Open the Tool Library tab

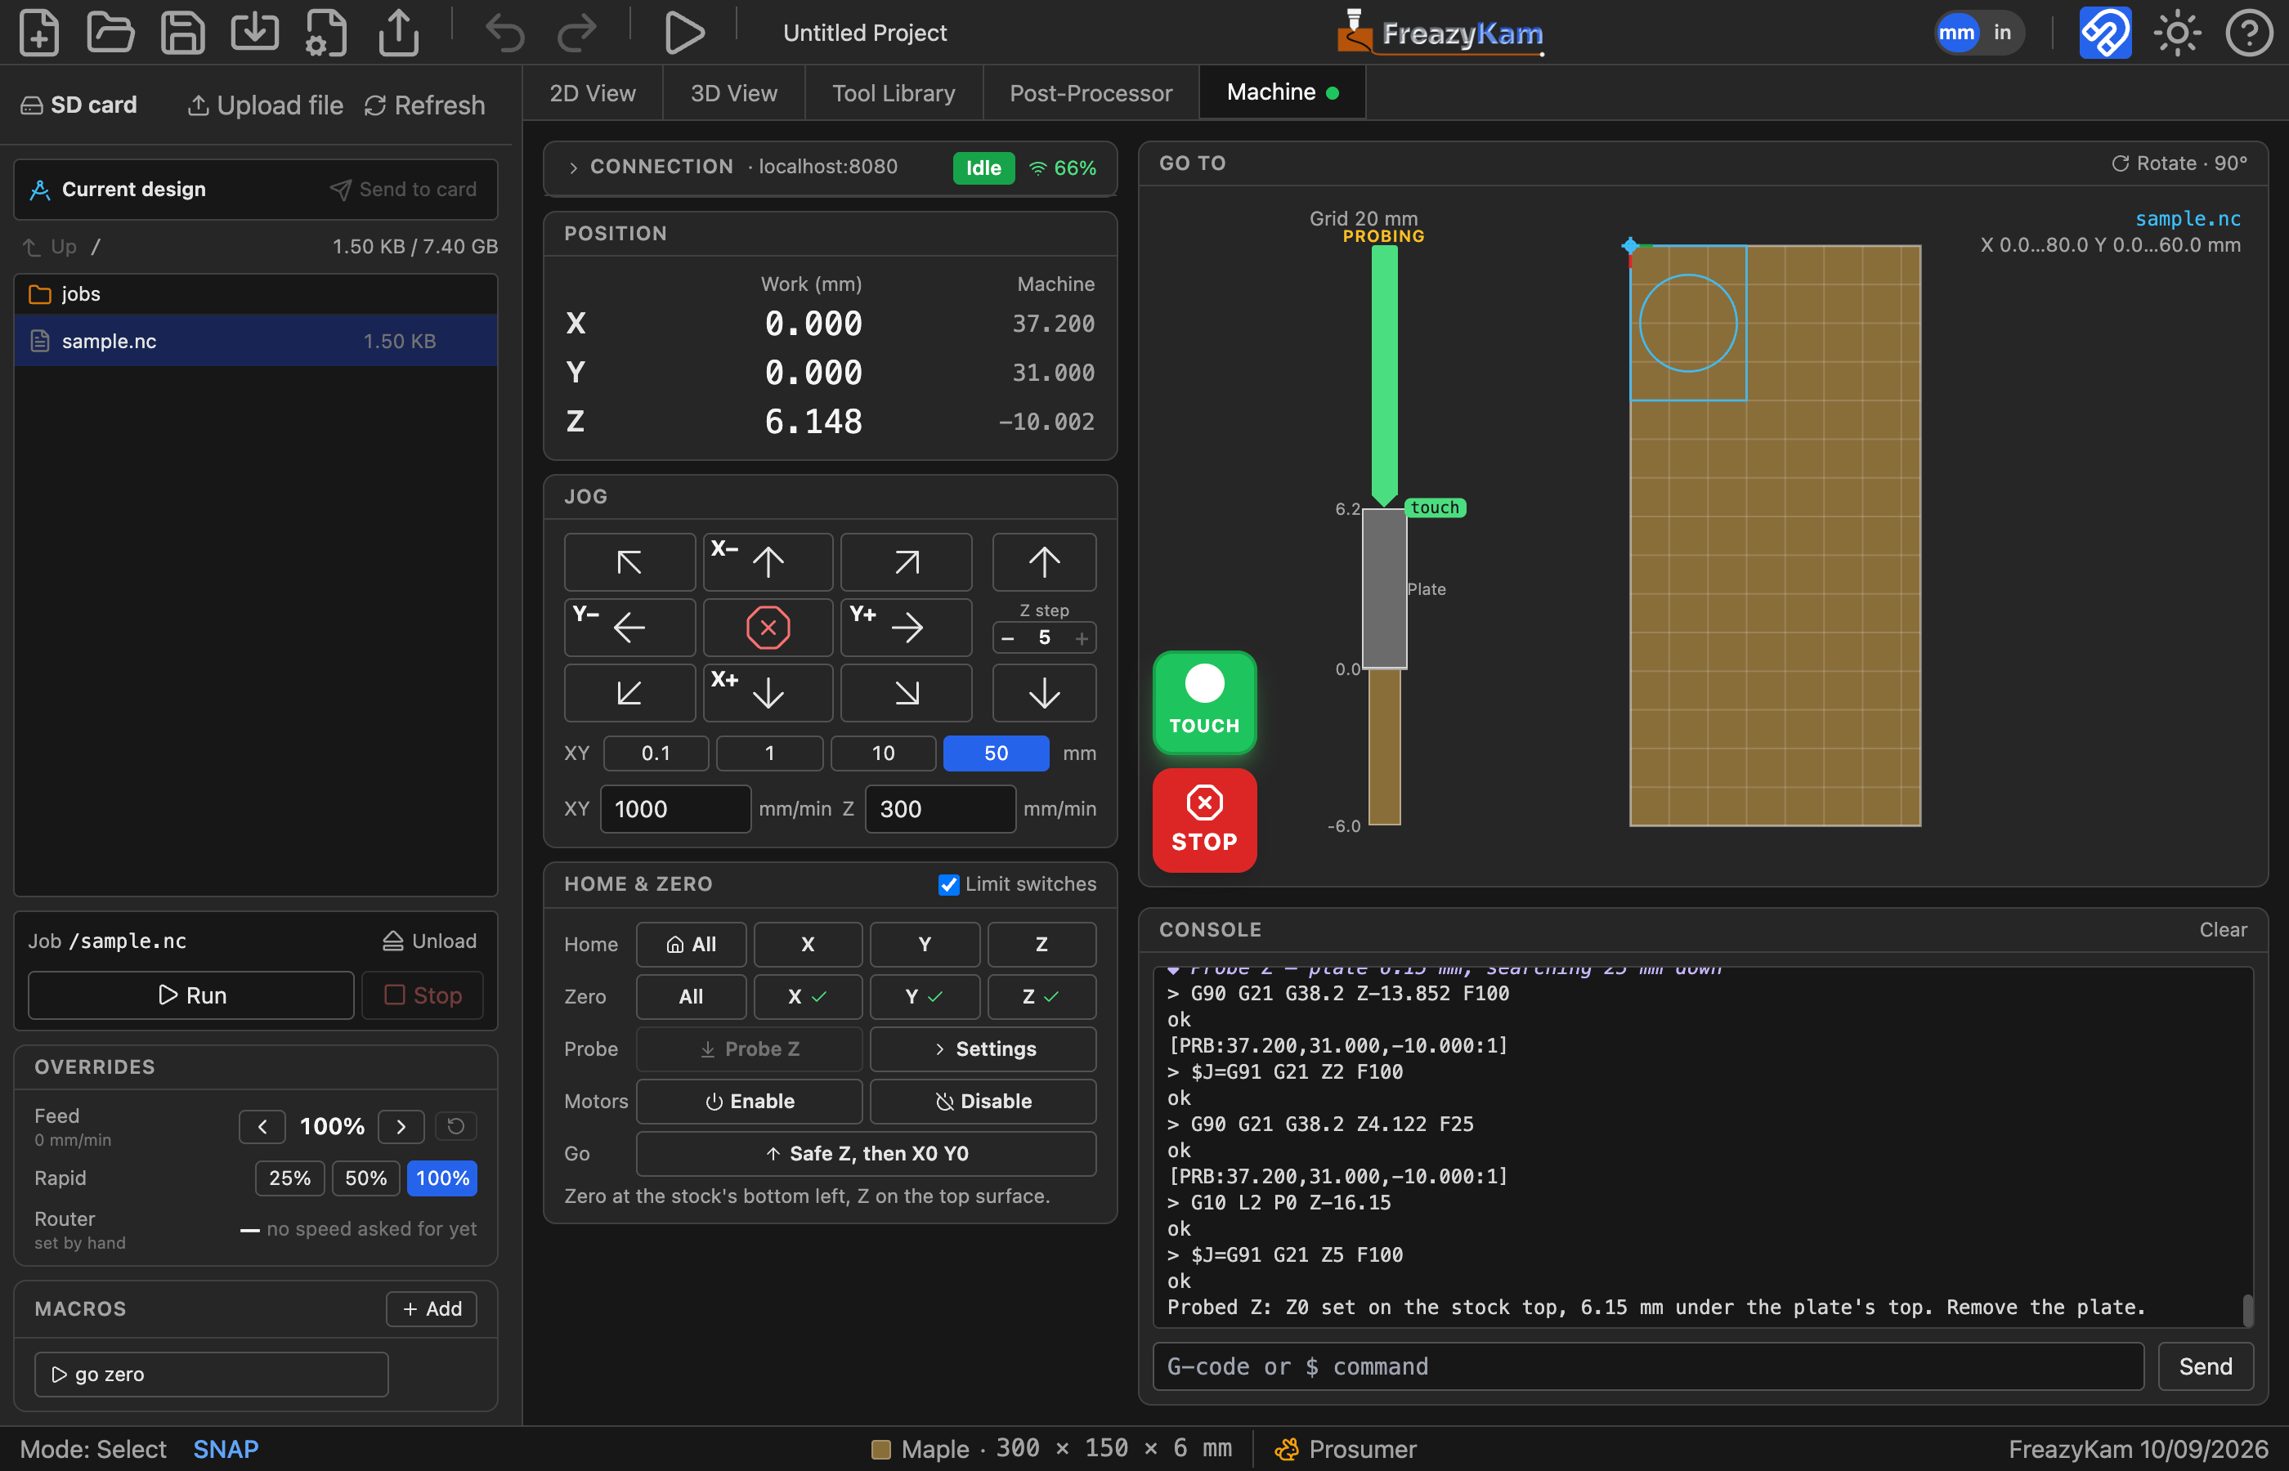(x=894, y=92)
